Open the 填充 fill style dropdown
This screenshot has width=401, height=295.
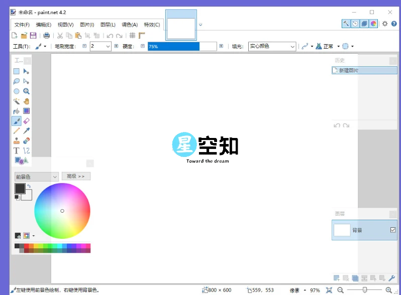(x=272, y=46)
